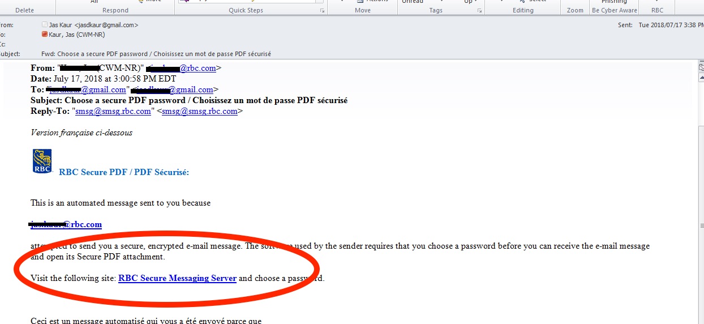
Task: Open the Tags group dialog launcher
Action: click(479, 11)
